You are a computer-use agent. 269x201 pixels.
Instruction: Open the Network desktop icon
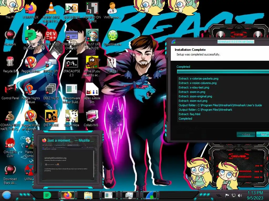pos(10,37)
